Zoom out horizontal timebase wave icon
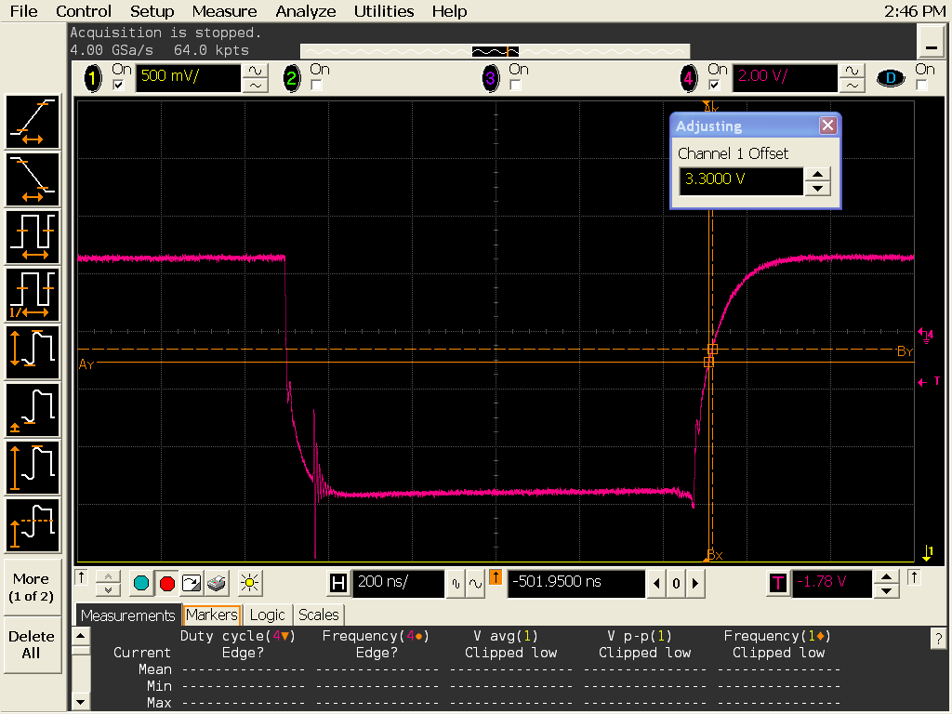 (x=456, y=584)
